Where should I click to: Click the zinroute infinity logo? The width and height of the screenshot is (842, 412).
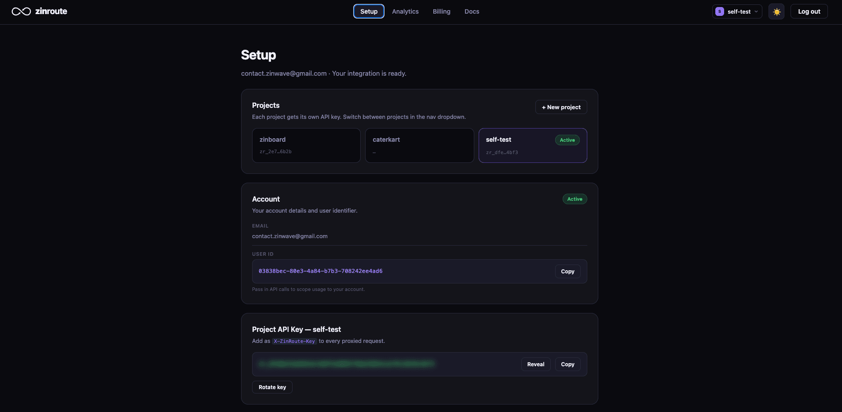click(x=21, y=11)
